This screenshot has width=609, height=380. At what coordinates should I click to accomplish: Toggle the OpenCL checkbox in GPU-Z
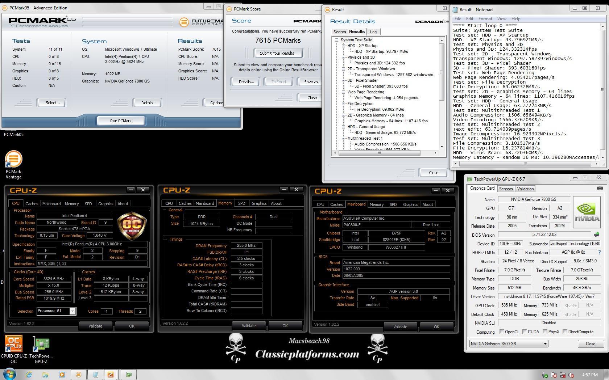click(x=502, y=332)
